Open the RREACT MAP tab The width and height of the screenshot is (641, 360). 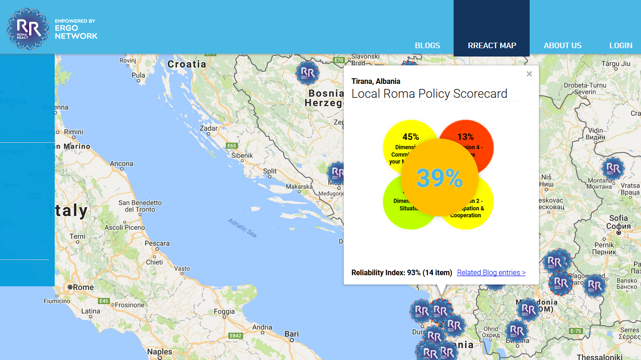tap(492, 45)
